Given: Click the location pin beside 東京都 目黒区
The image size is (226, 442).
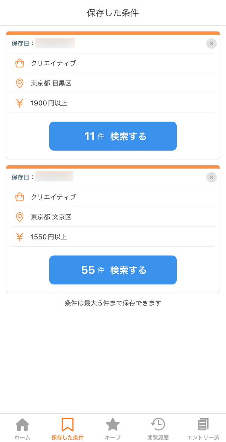Looking at the screenshot, I should click(x=20, y=83).
